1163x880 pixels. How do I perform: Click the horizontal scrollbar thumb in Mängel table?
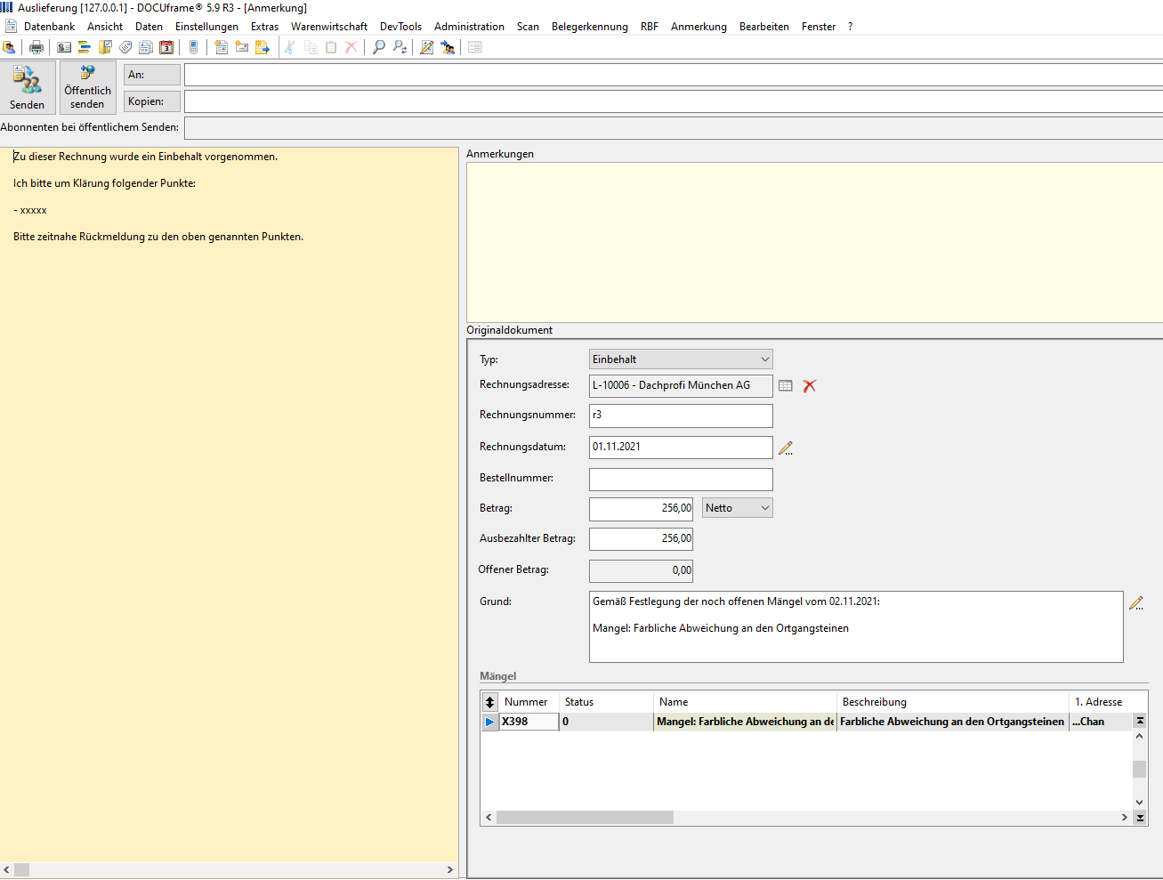[x=585, y=817]
